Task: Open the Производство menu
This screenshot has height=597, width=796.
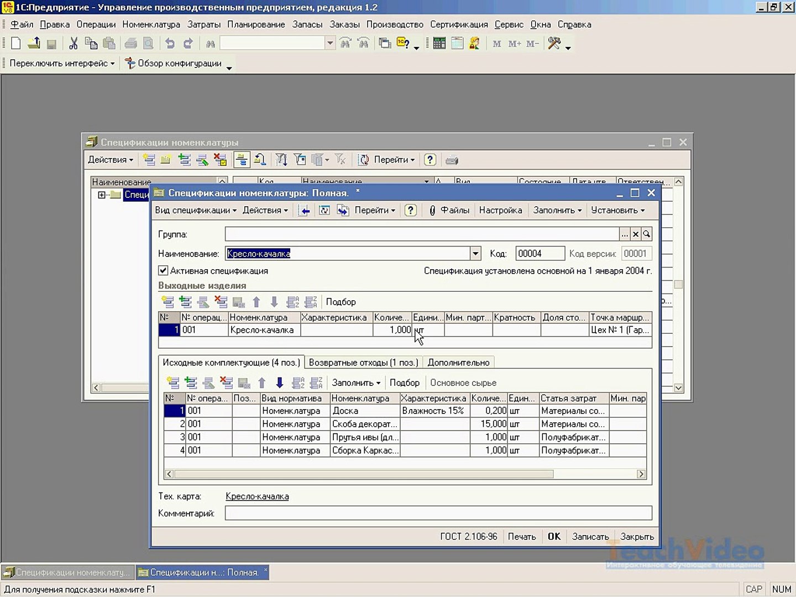Action: 395,24
